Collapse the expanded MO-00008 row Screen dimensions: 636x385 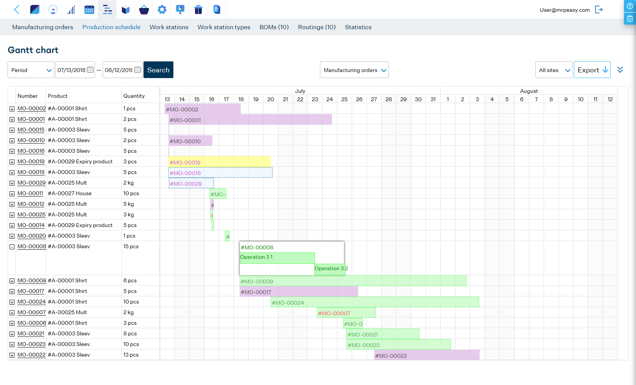(x=12, y=247)
